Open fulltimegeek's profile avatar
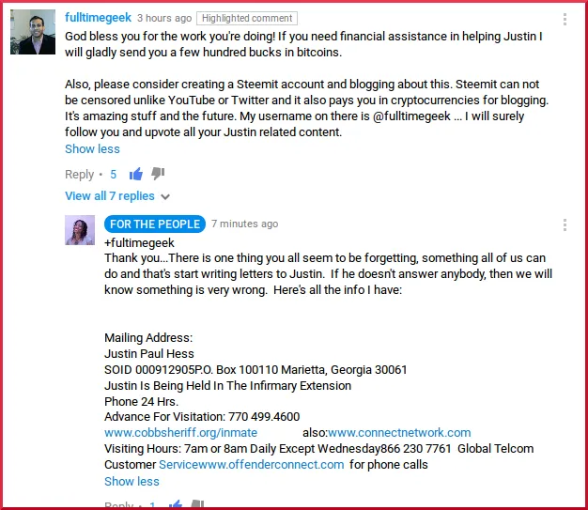The width and height of the screenshot is (588, 510). pos(33,32)
